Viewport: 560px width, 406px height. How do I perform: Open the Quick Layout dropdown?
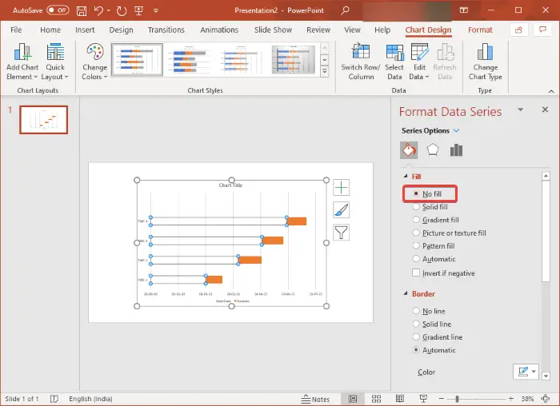pos(54,62)
